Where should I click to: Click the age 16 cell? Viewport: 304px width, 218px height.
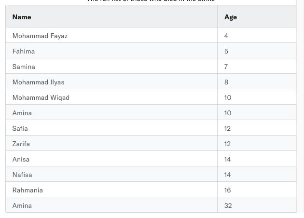[257, 190]
